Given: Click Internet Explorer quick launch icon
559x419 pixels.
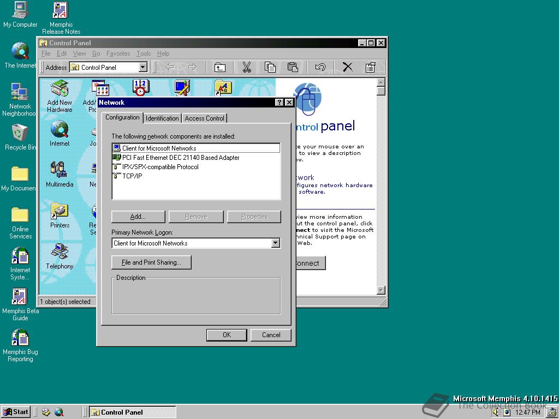Looking at the screenshot, I should click(59, 412).
